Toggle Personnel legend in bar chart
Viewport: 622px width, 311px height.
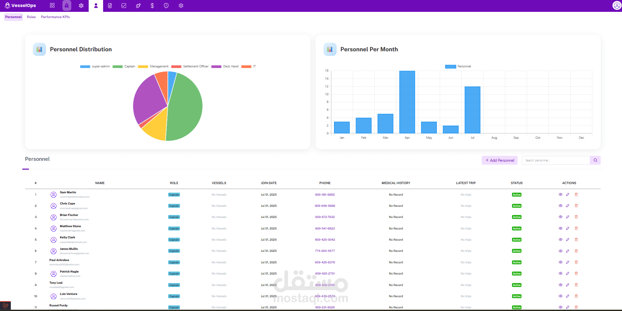tap(458, 66)
